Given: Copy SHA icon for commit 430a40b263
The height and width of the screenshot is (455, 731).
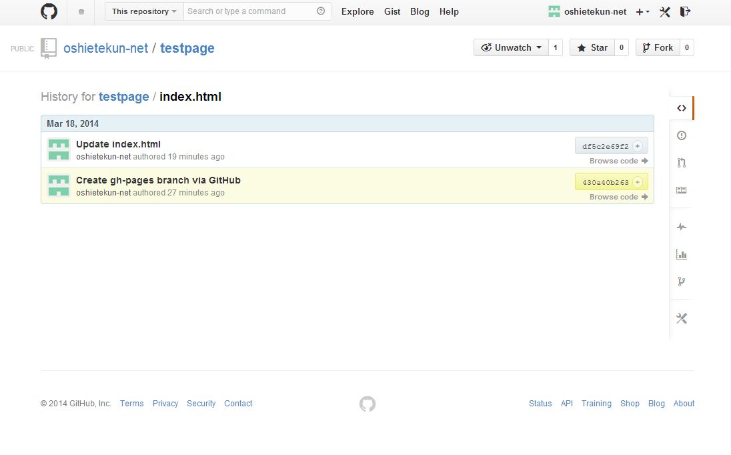Looking at the screenshot, I should 638,182.
